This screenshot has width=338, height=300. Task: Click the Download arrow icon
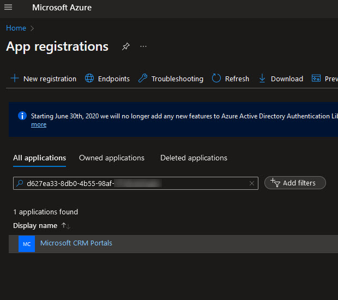[x=262, y=78]
